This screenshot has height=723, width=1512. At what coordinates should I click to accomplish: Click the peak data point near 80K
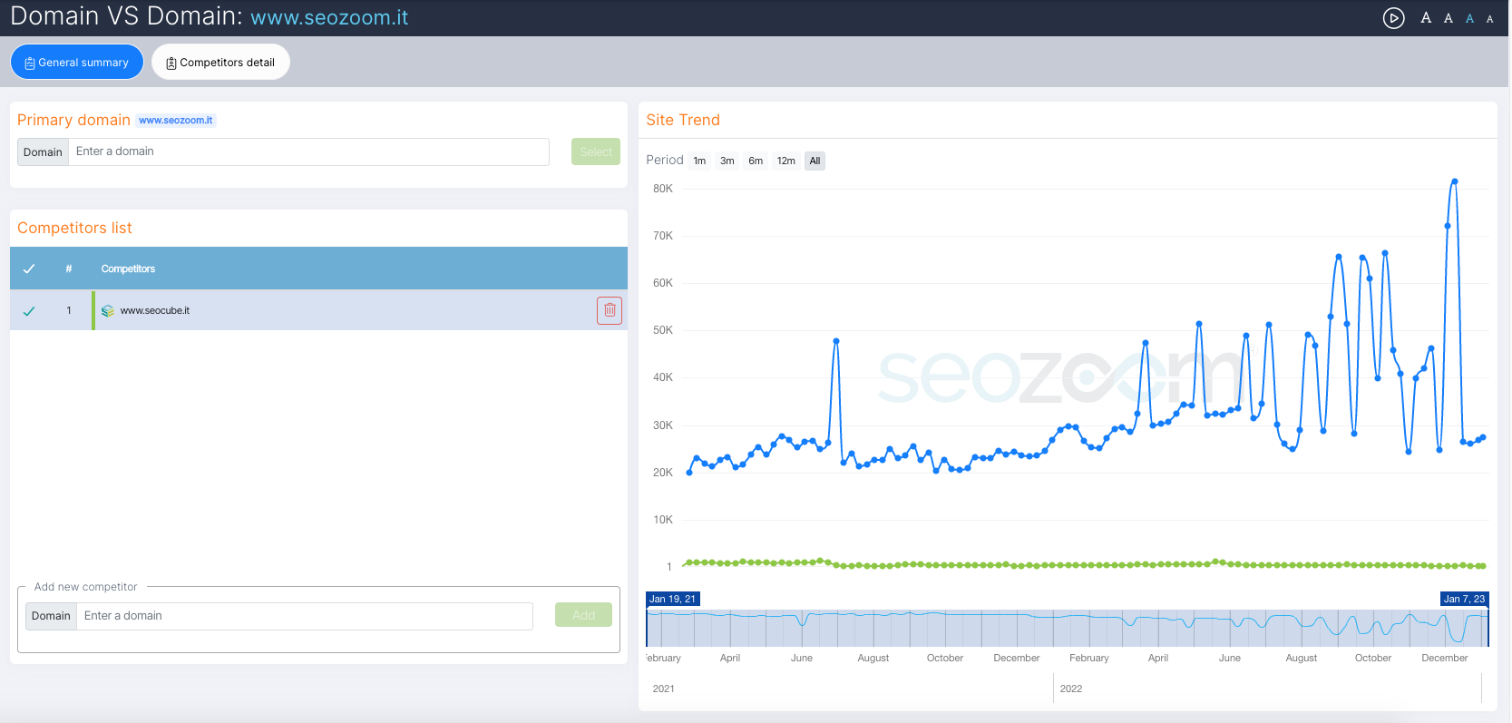[1455, 181]
